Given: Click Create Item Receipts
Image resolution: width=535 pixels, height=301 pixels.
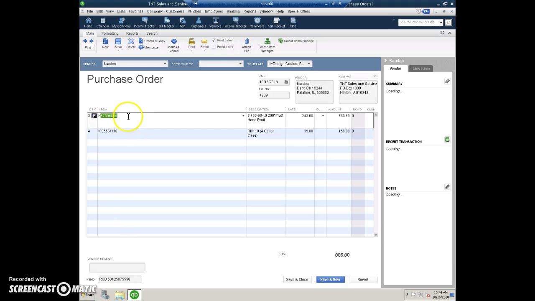Looking at the screenshot, I should (267, 45).
